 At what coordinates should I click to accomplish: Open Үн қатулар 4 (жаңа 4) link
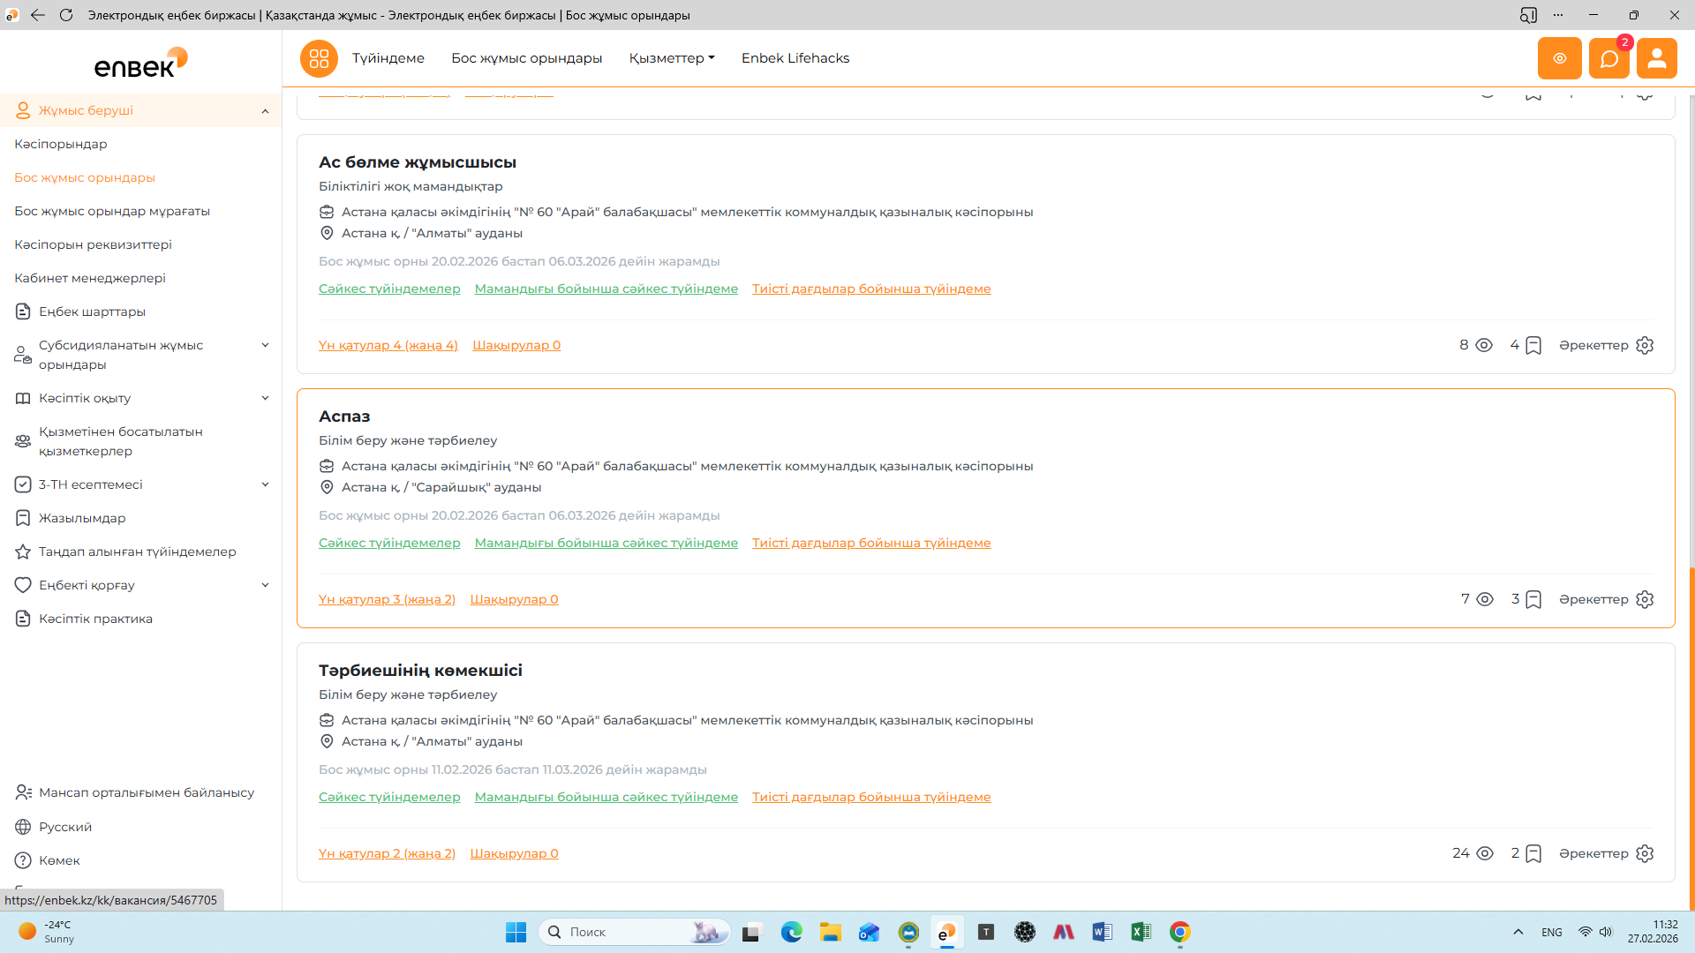388,345
